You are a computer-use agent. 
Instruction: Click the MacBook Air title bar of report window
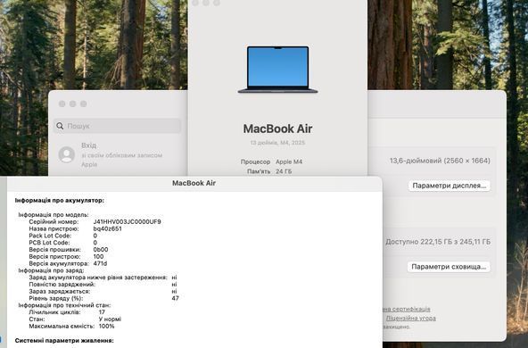pos(194,183)
